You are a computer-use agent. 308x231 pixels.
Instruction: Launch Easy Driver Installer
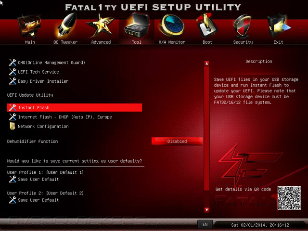(x=43, y=81)
